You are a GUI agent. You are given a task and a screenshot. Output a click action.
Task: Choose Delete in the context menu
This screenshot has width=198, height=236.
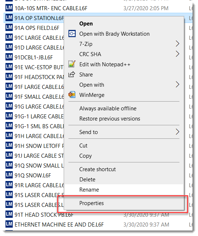pos(87,180)
